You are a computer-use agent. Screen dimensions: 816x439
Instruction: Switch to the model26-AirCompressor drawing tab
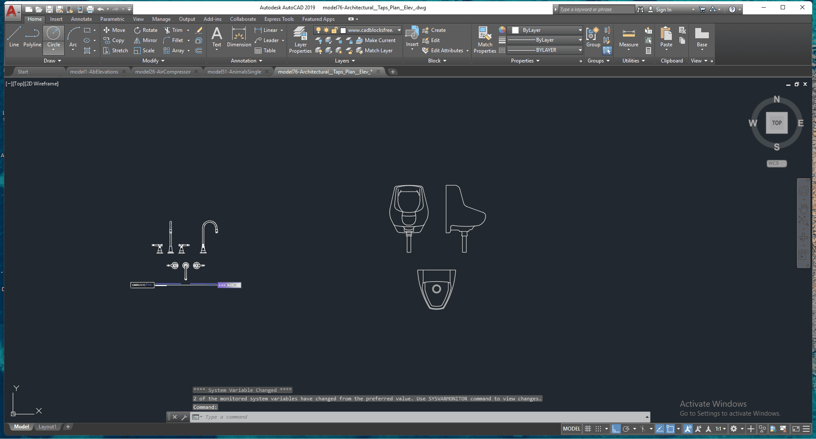163,71
